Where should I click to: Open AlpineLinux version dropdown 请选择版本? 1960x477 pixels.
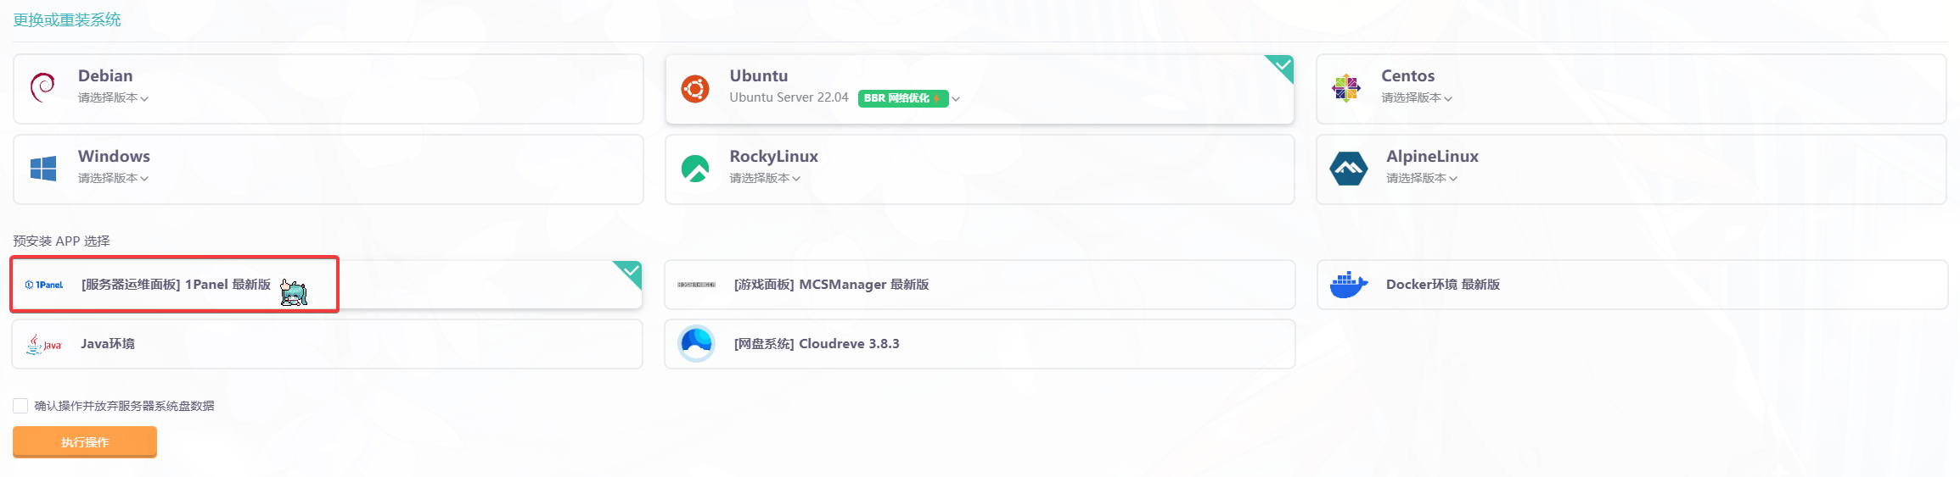click(x=1422, y=179)
